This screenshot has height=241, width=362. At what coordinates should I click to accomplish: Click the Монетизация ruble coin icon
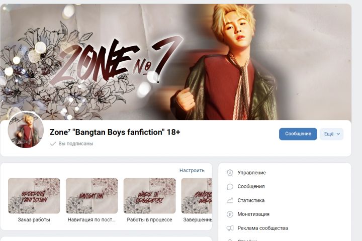point(230,214)
